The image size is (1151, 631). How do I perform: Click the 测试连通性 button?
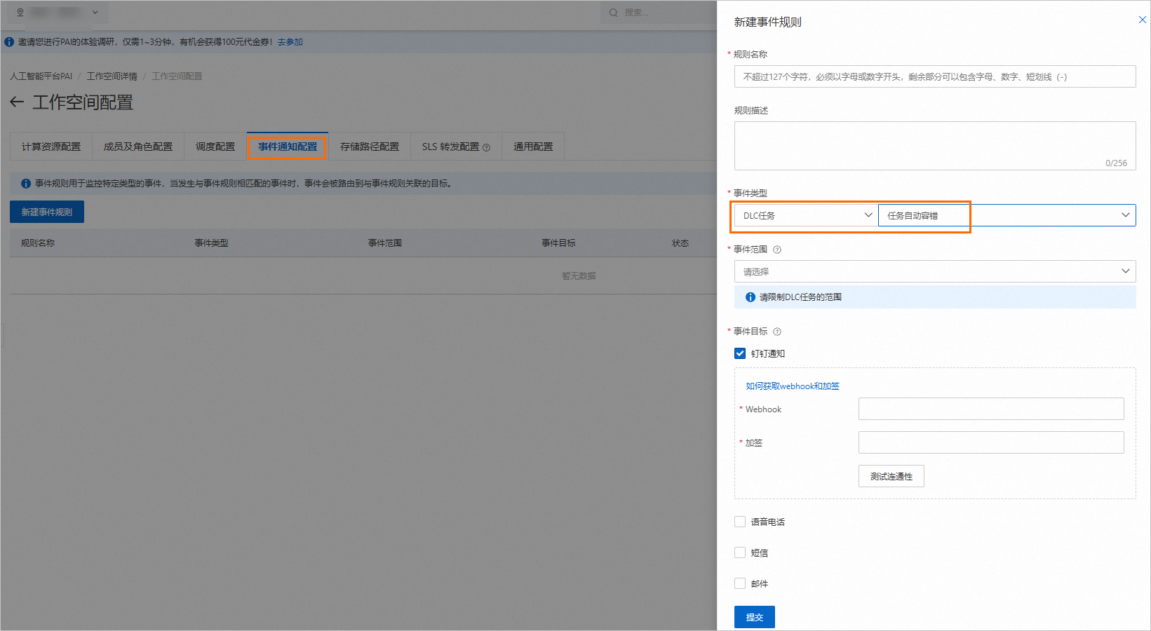coord(891,476)
